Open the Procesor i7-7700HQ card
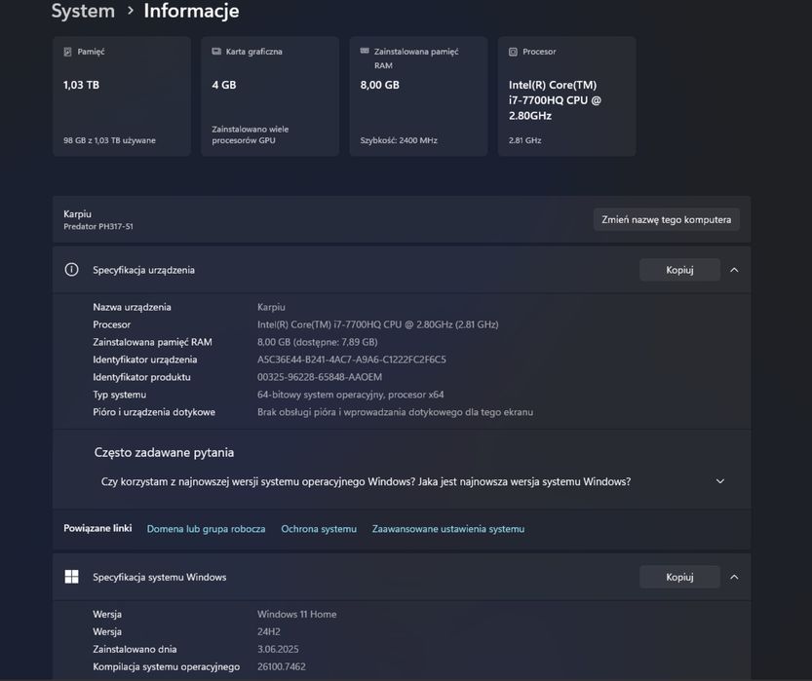812x681 pixels. [x=566, y=96]
